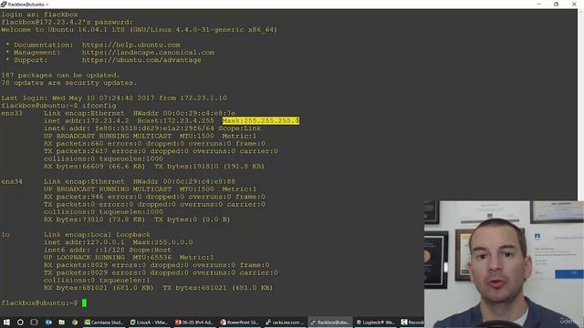Screen dimensions: 584x328
Task: Click the login as: flackbox line
Action: (39, 15)
